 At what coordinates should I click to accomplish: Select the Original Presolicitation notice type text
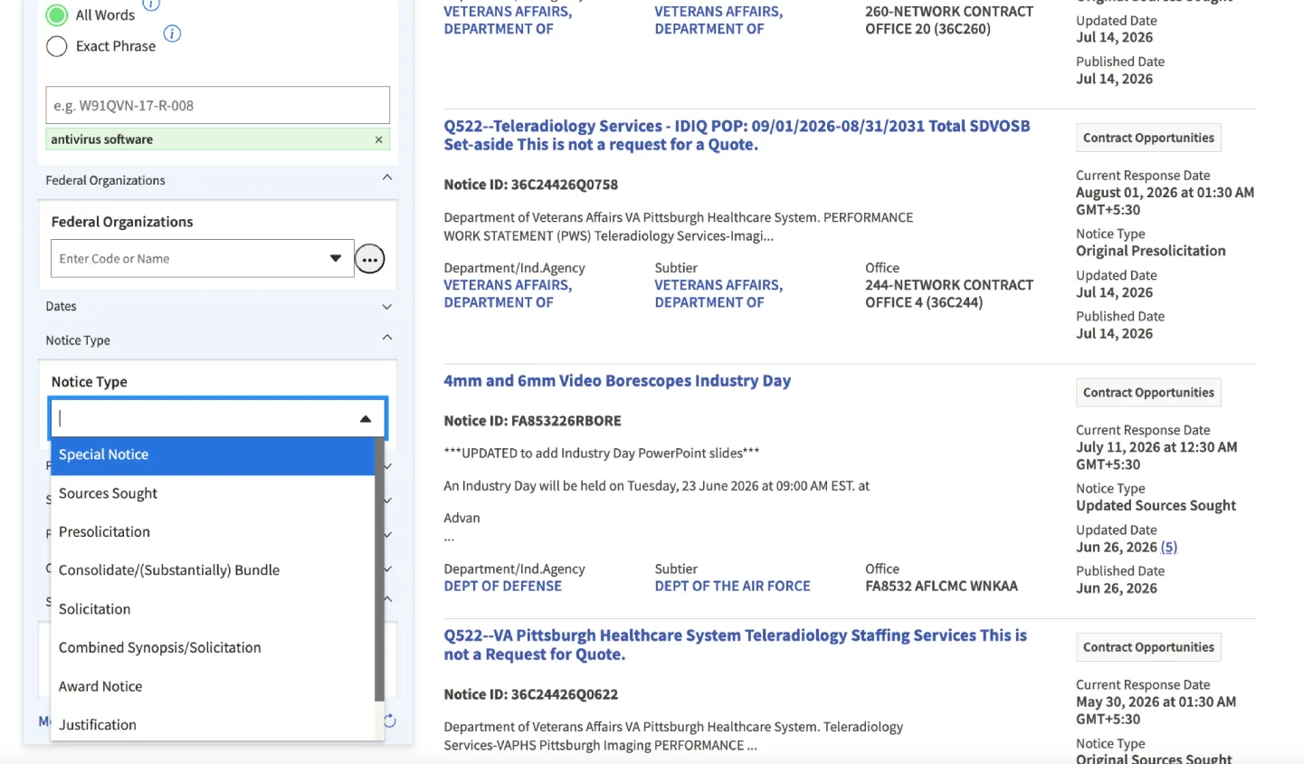pos(1150,251)
